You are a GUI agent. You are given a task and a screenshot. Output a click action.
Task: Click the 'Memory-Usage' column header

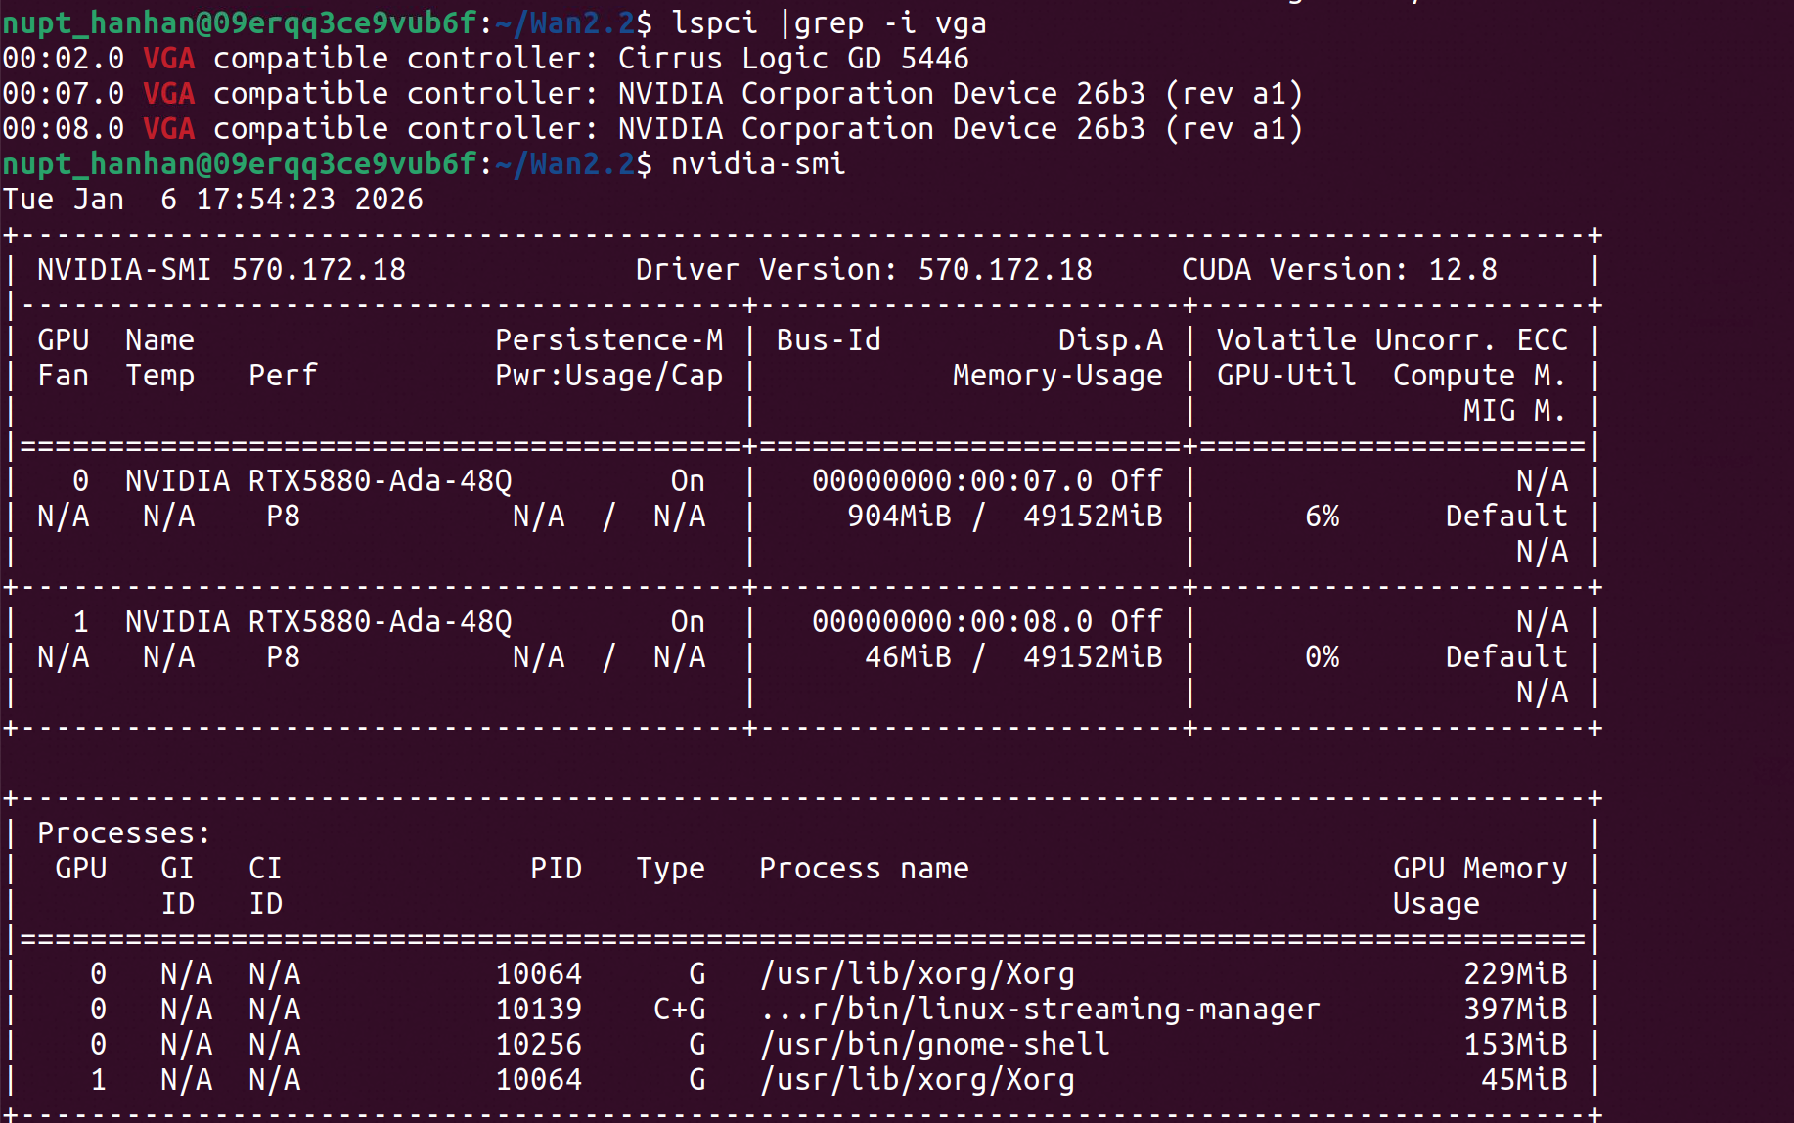click(1057, 375)
